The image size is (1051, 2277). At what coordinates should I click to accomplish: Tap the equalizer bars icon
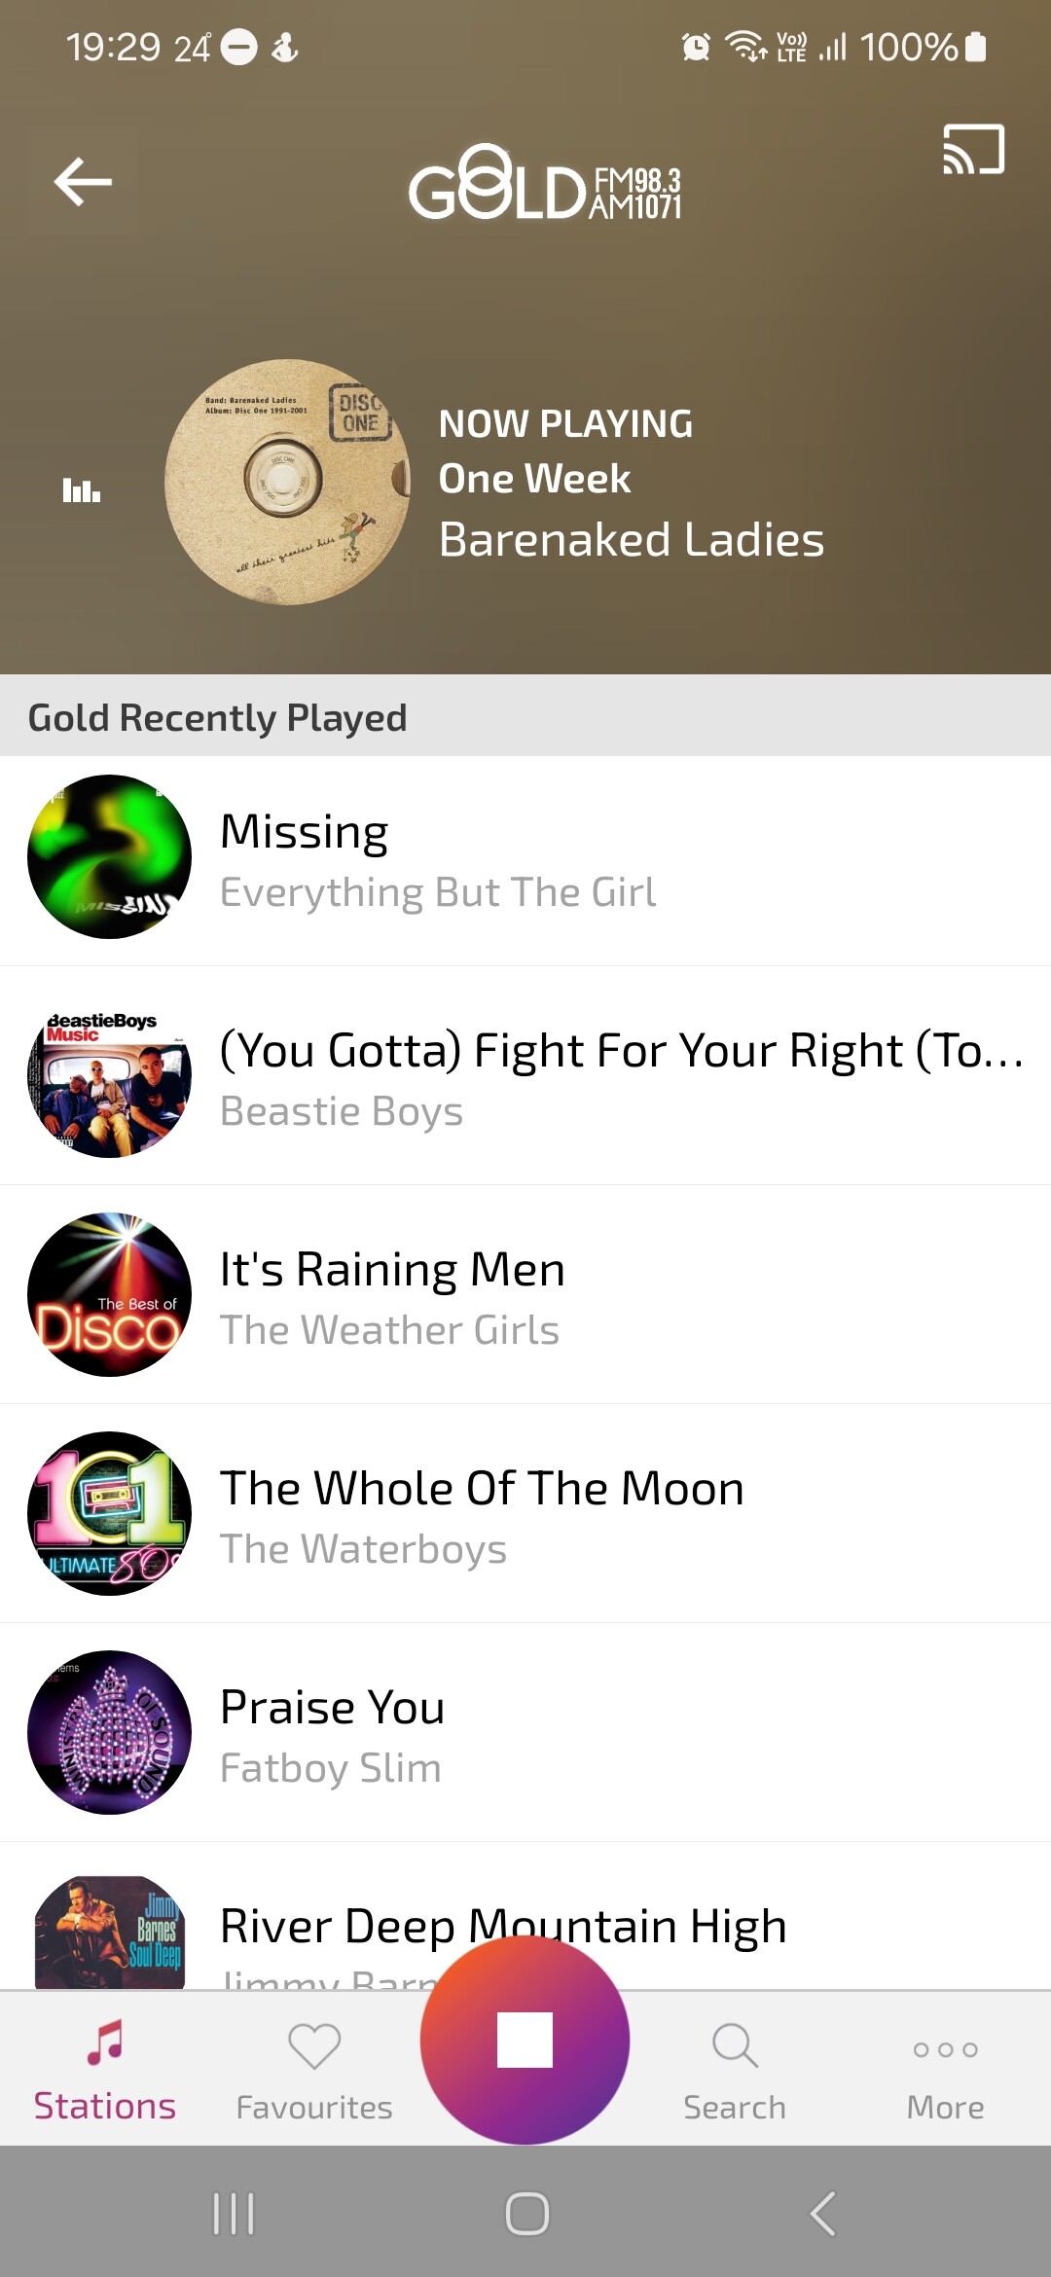pos(82,489)
